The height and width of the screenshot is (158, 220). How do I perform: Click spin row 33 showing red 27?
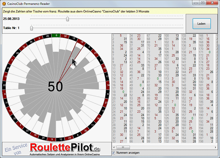pyautogui.click(x=120, y=141)
